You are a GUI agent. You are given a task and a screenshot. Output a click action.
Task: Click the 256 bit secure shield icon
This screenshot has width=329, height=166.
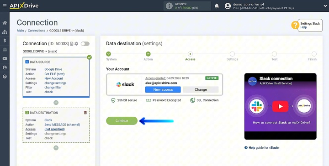(113, 100)
